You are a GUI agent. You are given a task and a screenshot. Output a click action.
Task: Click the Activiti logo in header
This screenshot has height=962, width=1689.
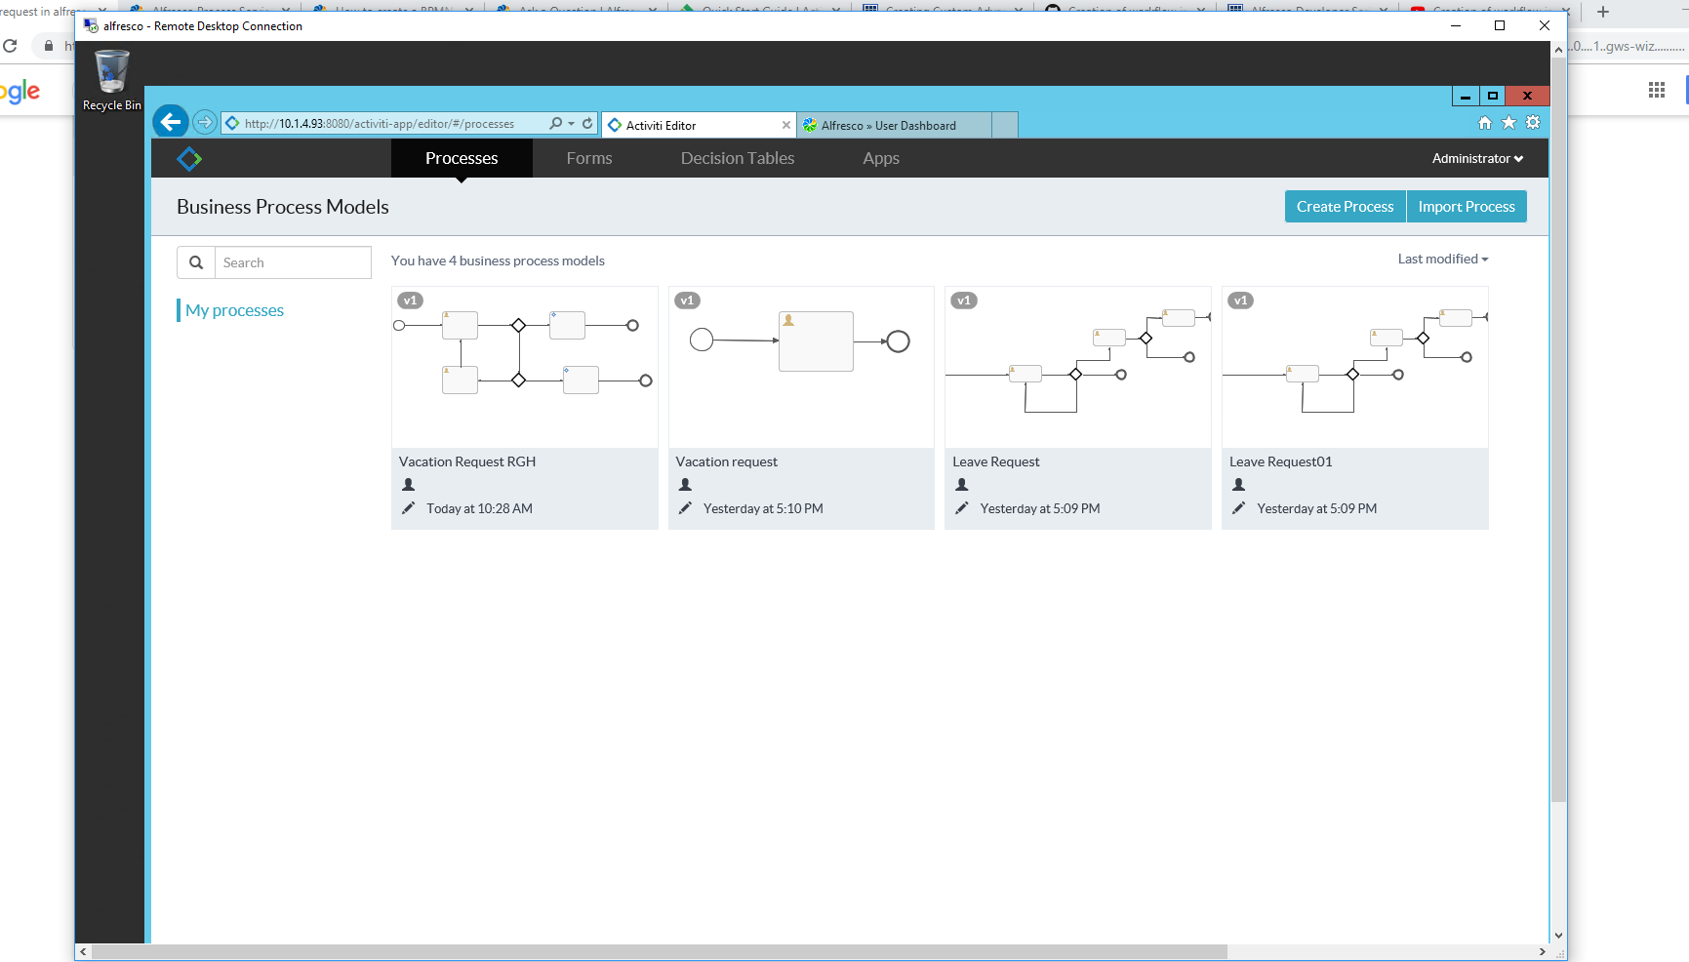pyautogui.click(x=189, y=158)
